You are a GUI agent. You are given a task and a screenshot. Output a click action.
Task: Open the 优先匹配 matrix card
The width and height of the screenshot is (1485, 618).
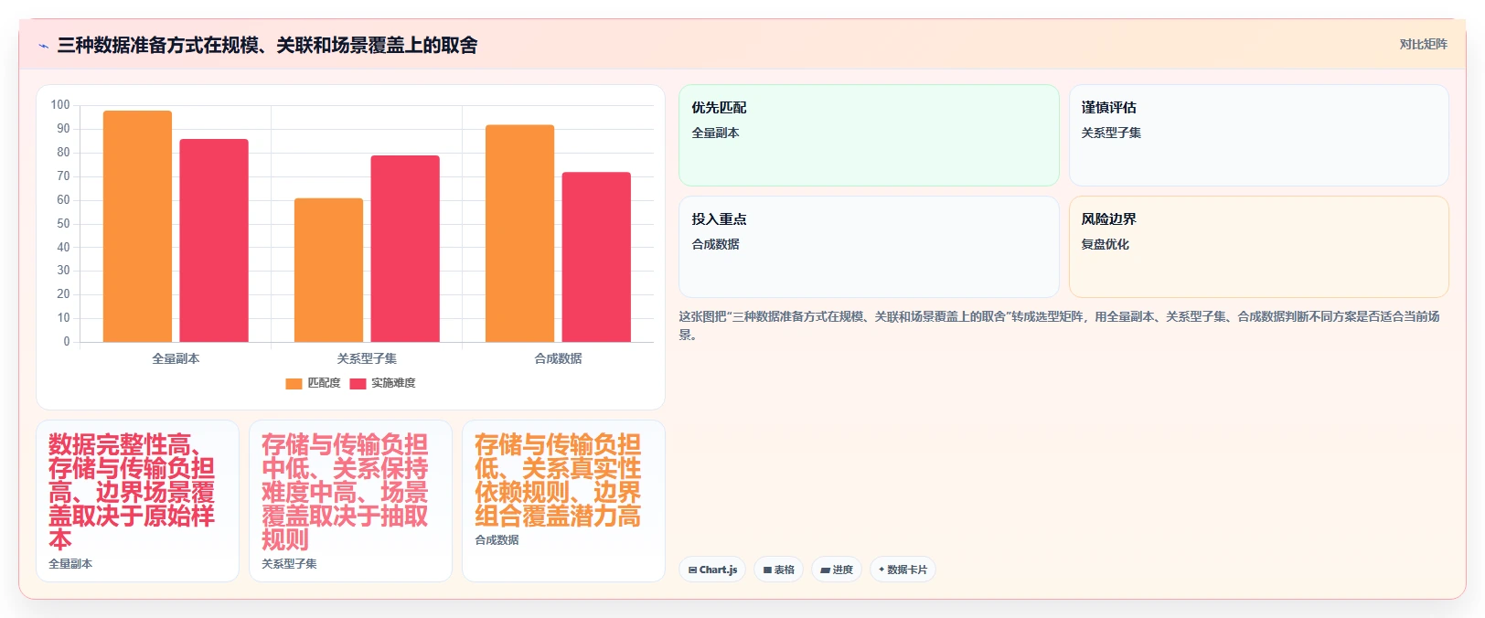pyautogui.click(x=869, y=135)
